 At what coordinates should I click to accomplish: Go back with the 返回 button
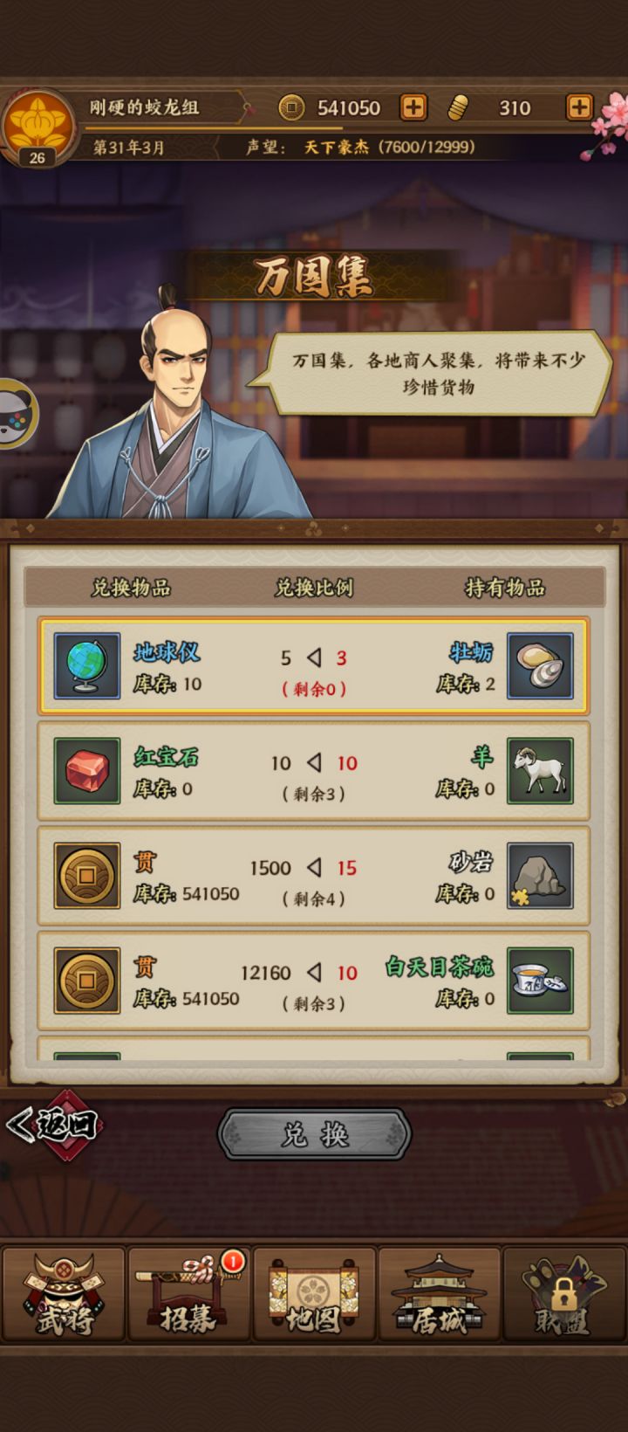pos(54,1125)
